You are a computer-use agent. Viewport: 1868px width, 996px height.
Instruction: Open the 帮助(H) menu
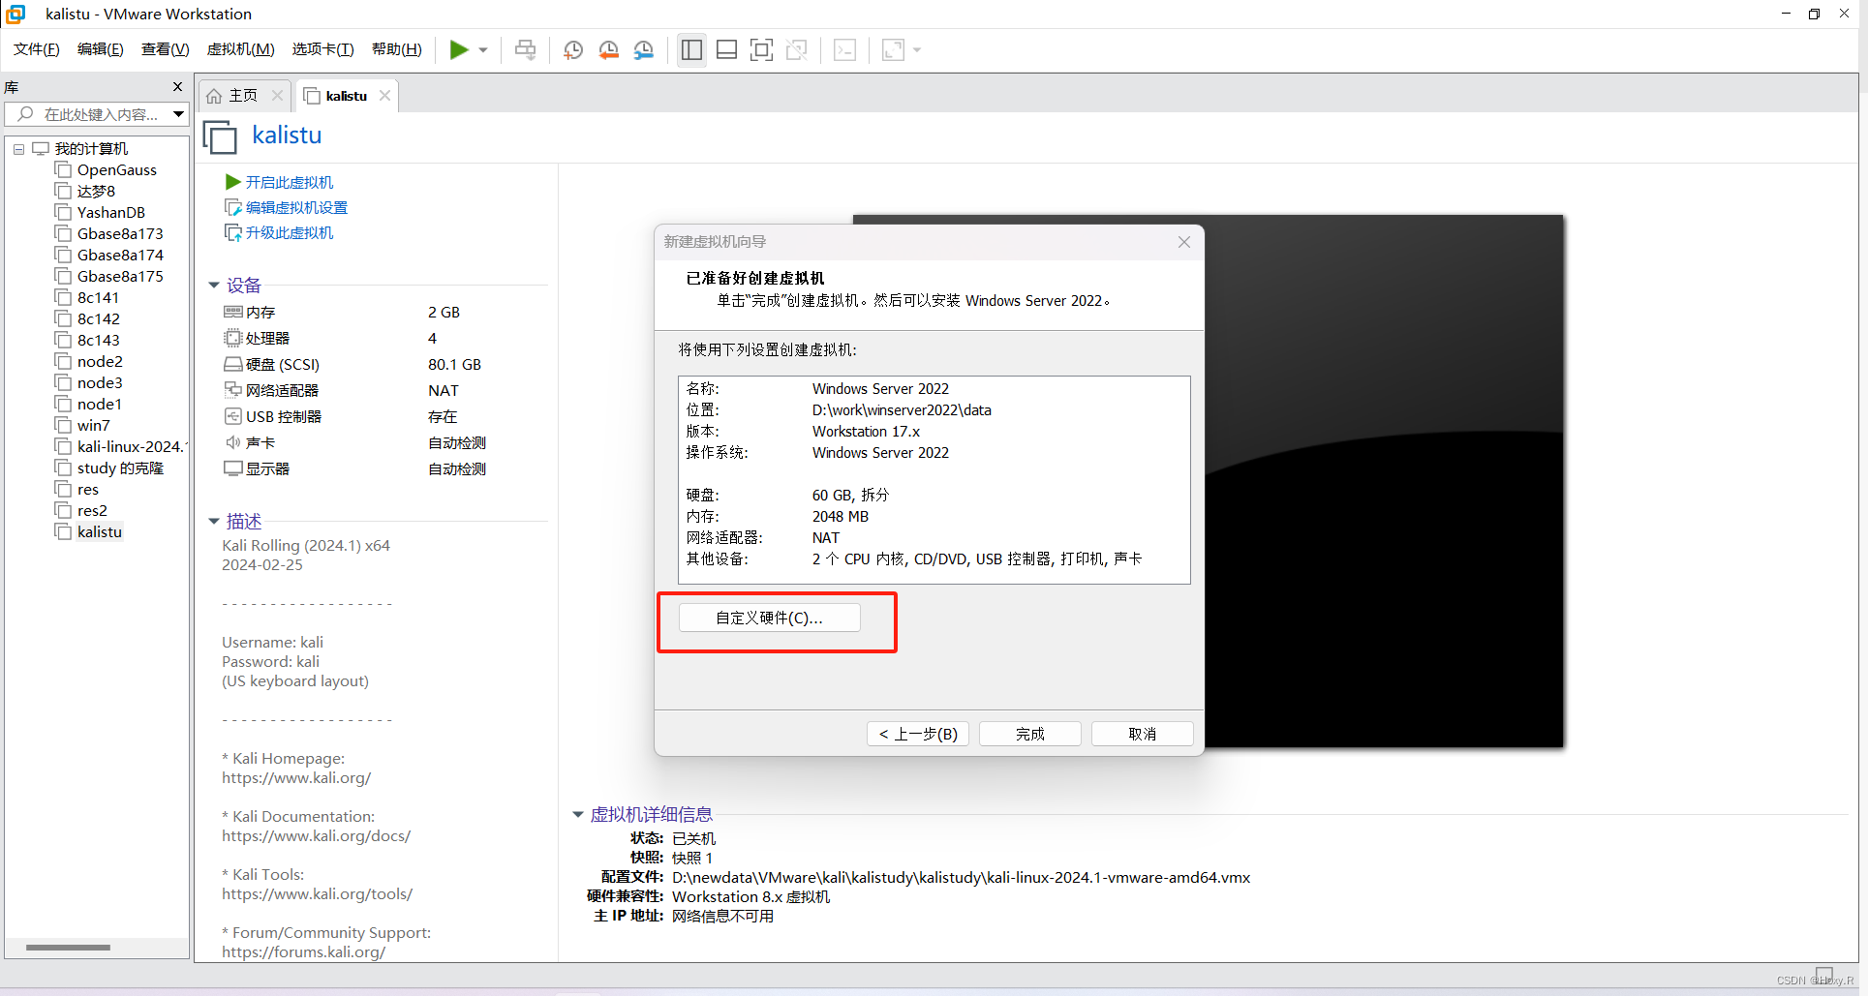pos(397,49)
